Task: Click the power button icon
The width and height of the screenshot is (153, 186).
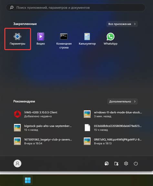Action: click(x=136, y=164)
